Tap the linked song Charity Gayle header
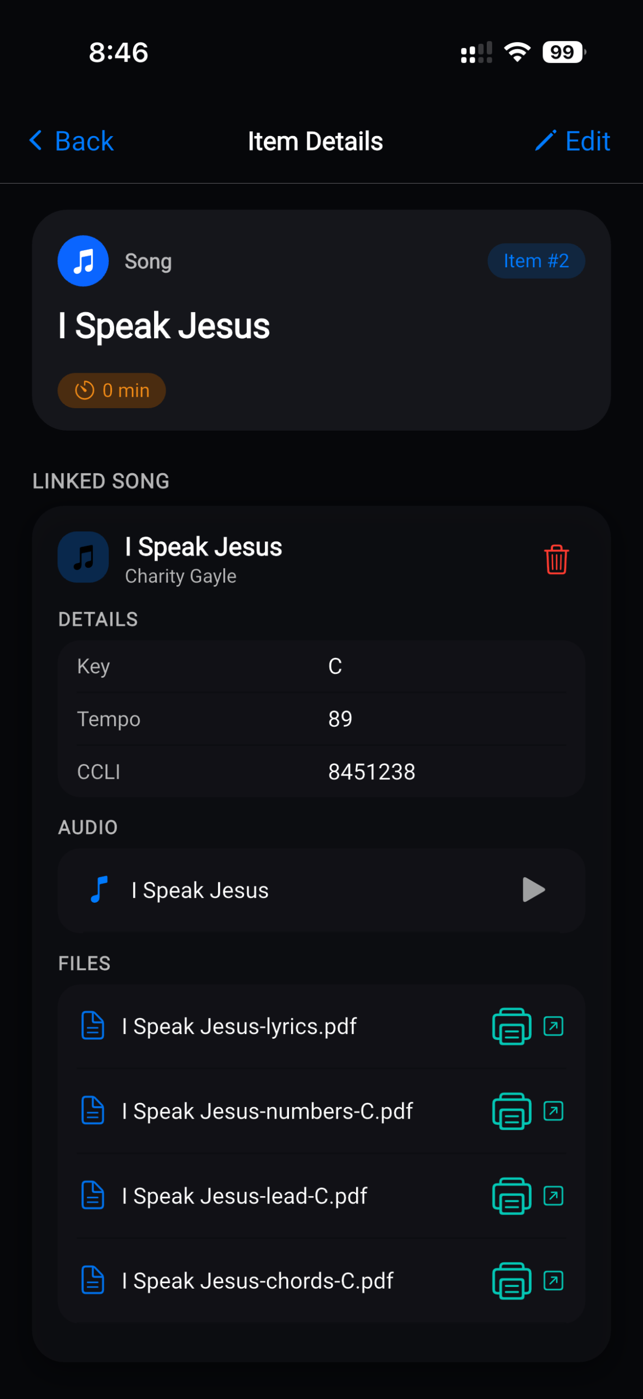The height and width of the screenshot is (1399, 643). point(203,558)
